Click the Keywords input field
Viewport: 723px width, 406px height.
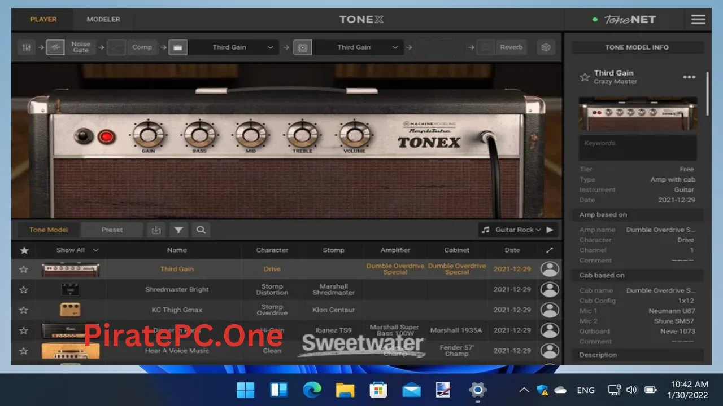[x=638, y=148]
